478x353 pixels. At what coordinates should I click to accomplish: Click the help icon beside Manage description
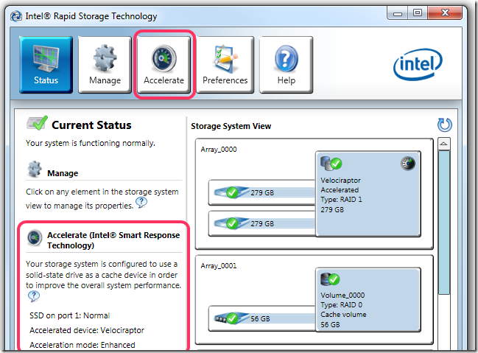pyautogui.click(x=141, y=202)
